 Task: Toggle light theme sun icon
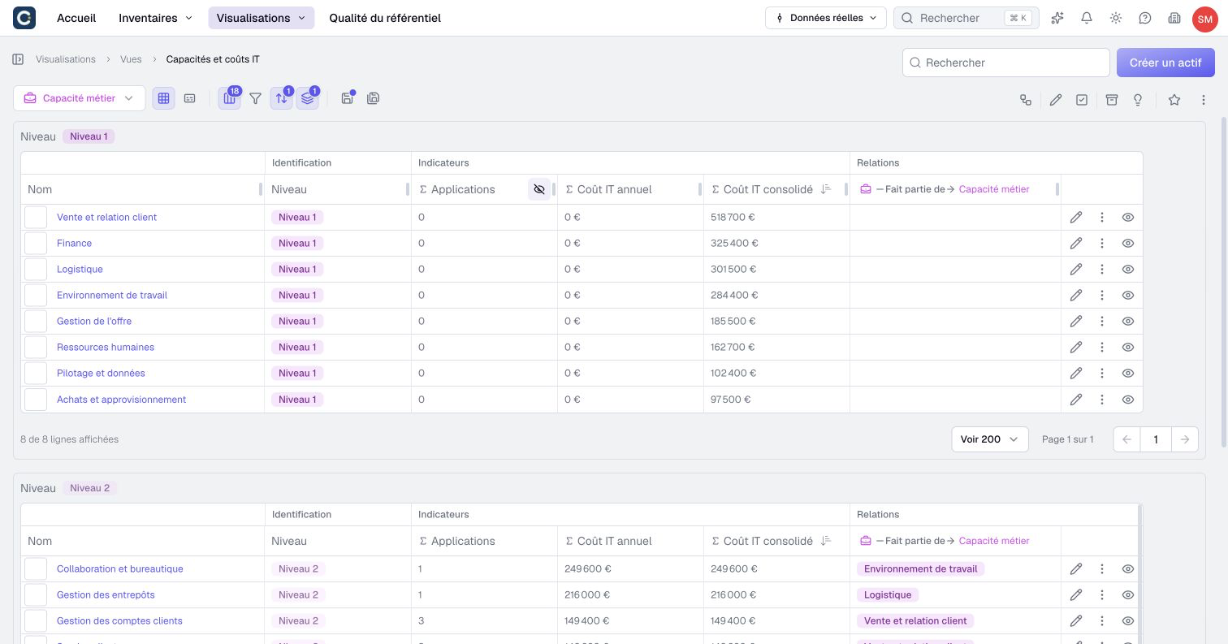click(x=1116, y=18)
